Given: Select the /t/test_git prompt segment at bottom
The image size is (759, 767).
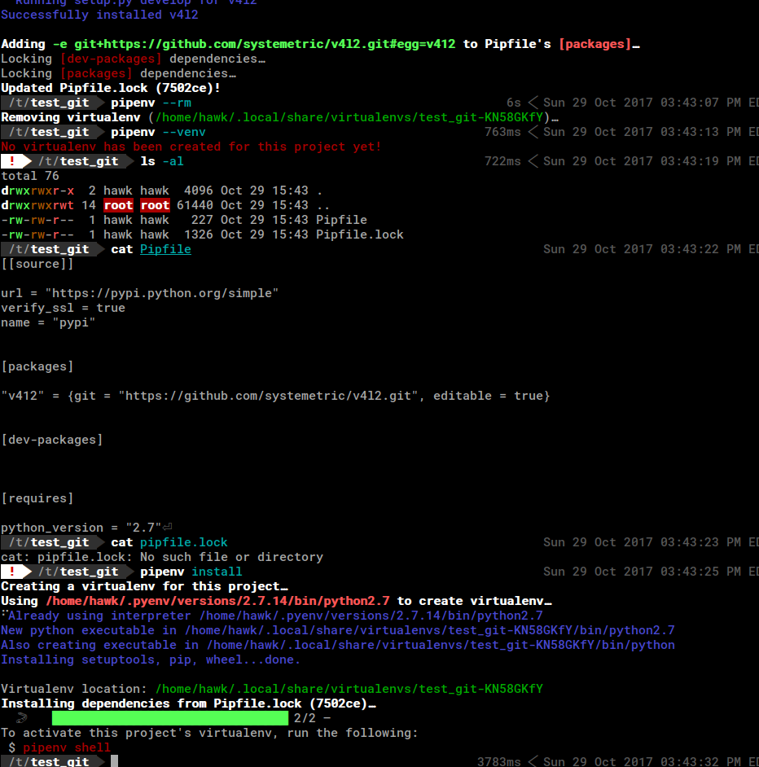Looking at the screenshot, I should pos(49,762).
